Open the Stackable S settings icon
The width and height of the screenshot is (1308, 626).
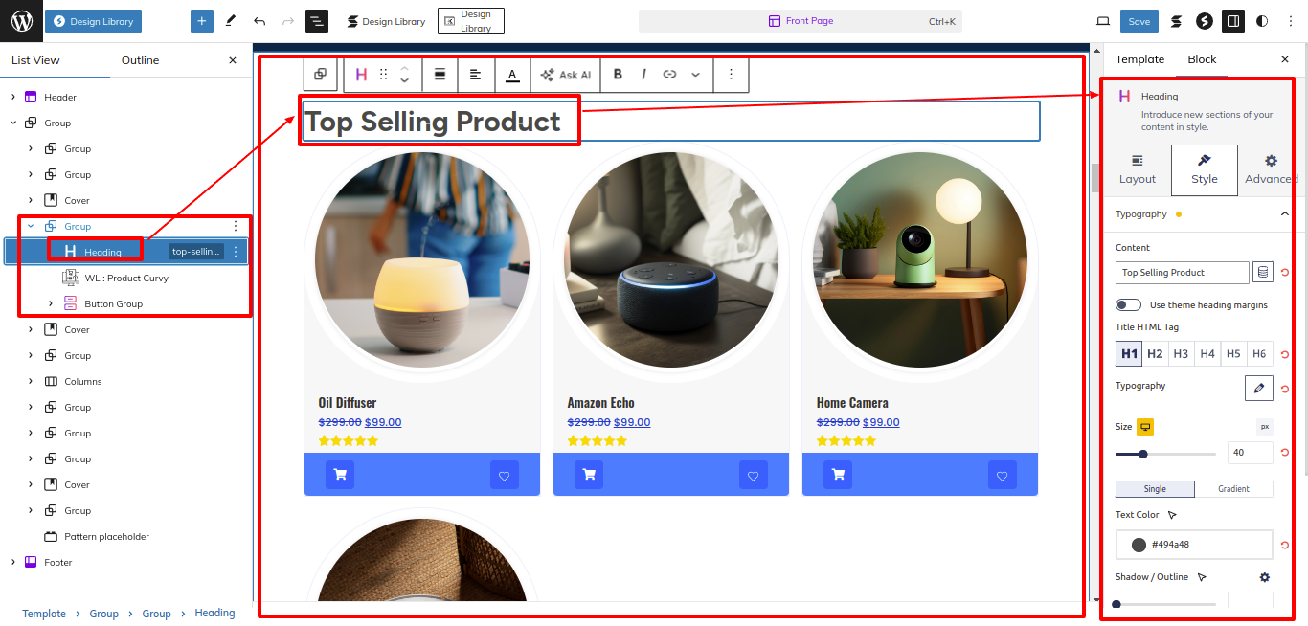pos(1176,21)
